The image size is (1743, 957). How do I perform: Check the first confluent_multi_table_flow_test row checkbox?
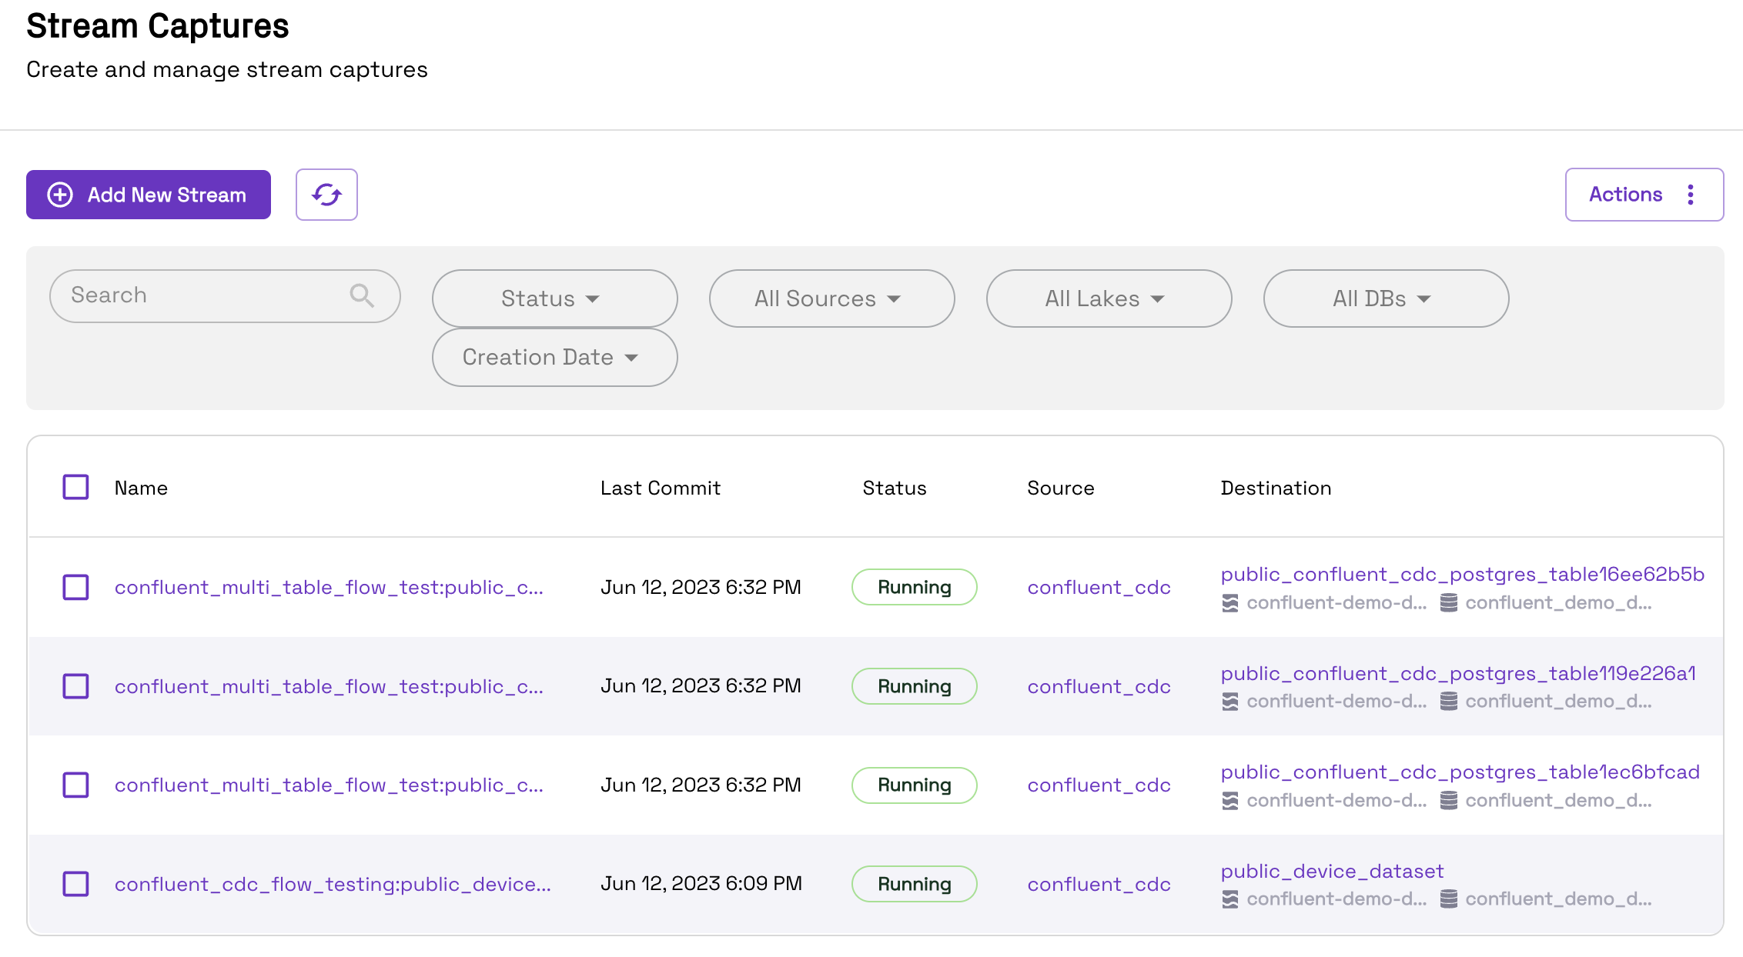[75, 587]
